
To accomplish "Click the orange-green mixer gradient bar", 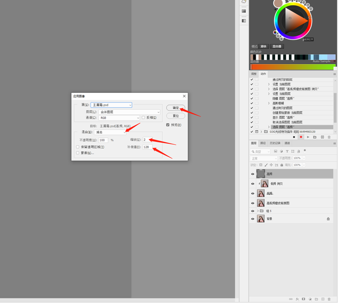I will [293, 67].
